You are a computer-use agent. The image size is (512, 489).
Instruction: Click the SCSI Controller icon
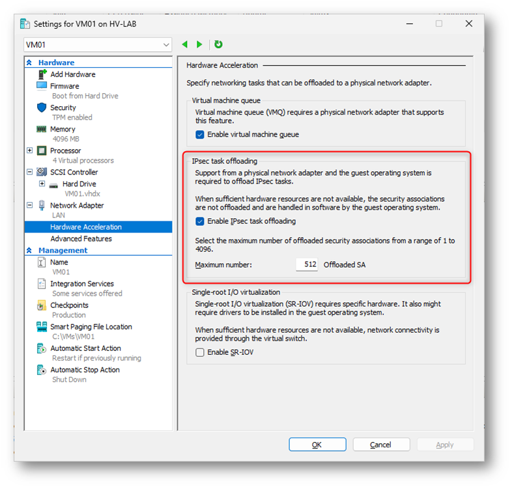click(42, 172)
